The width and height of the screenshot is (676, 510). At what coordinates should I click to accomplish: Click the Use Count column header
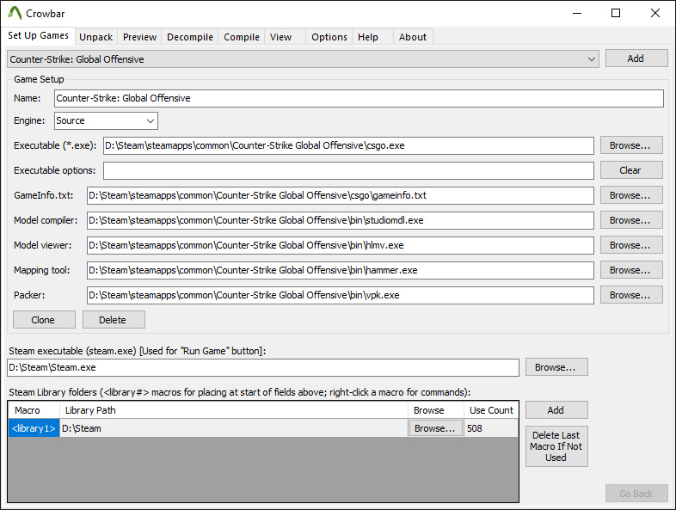coord(491,410)
